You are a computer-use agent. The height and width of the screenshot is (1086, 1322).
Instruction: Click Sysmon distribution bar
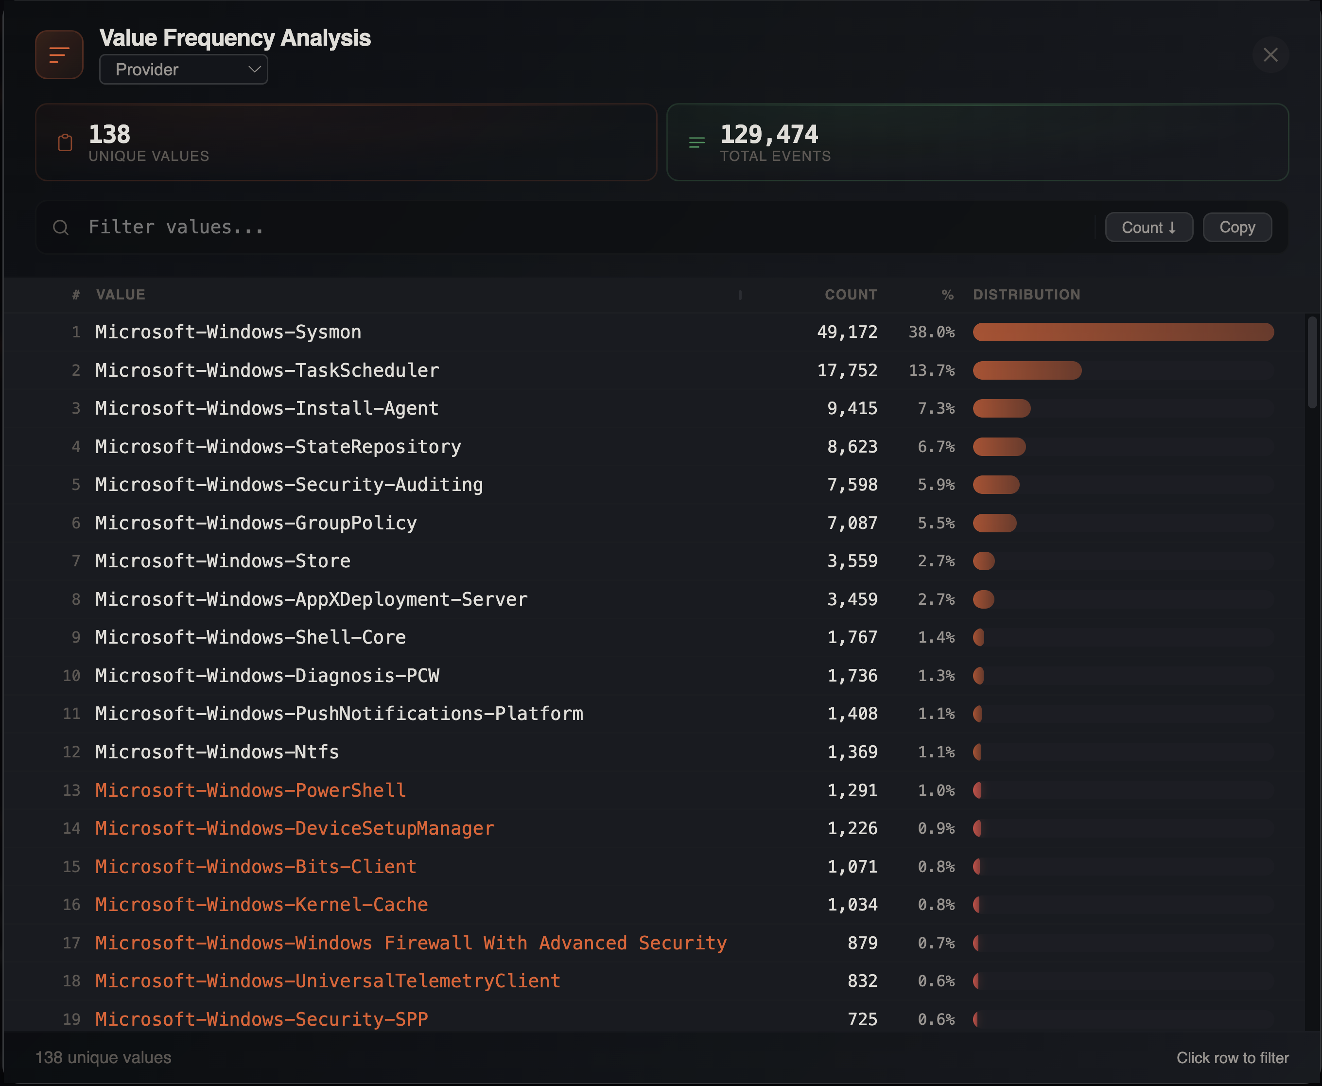point(1123,332)
